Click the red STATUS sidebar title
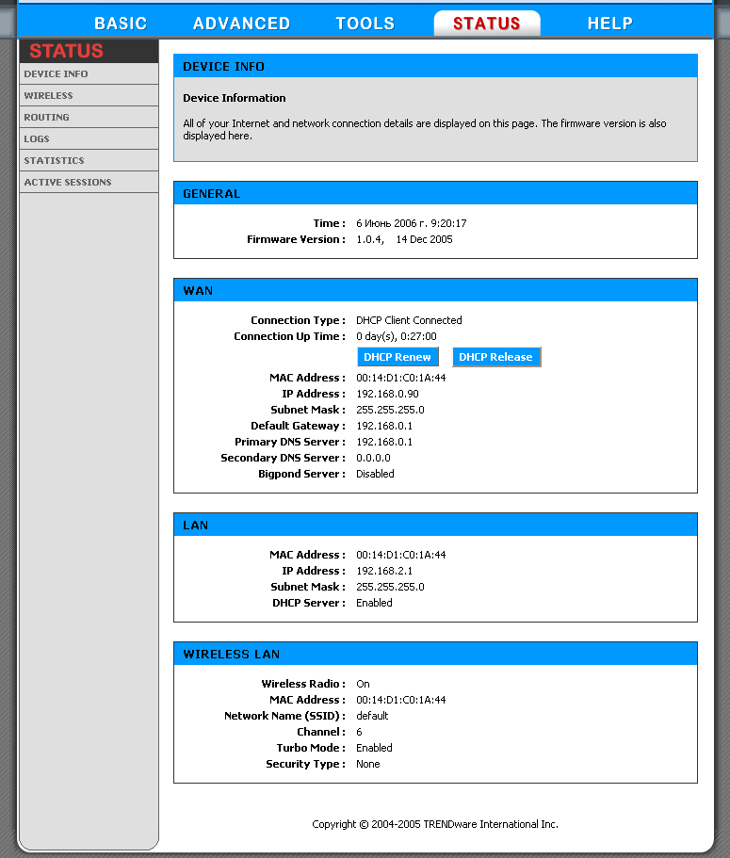The image size is (730, 858). click(x=66, y=51)
